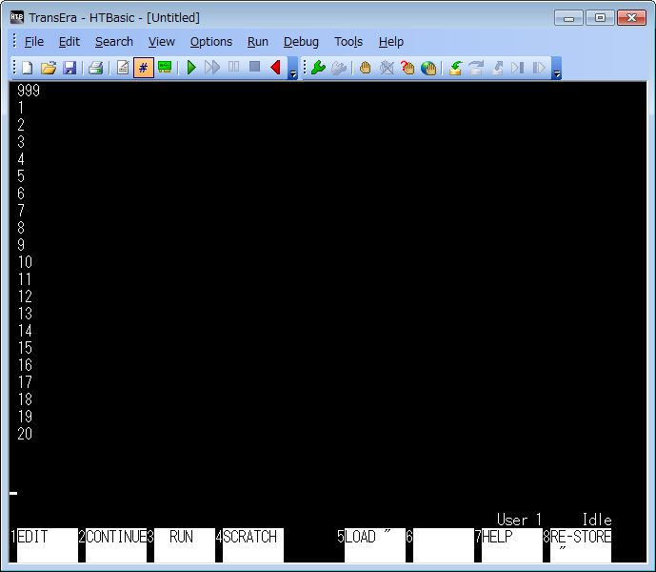The width and height of the screenshot is (656, 572).
Task: Open the Edit menu
Action: click(70, 42)
